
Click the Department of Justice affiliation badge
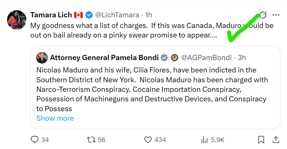tap(174, 57)
